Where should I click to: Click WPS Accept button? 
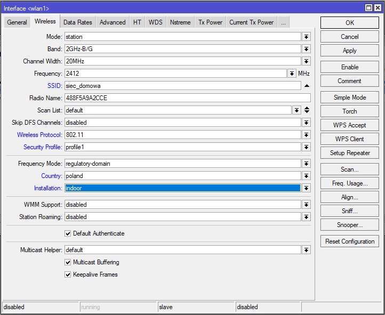click(350, 125)
